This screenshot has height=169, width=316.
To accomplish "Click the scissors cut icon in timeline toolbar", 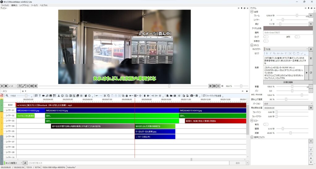I will (x=105, y=96).
